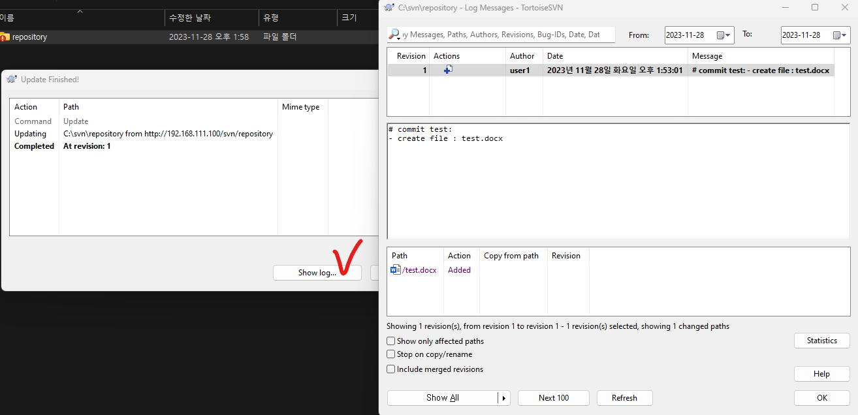Click Path column header in Update dialog

click(x=168, y=107)
